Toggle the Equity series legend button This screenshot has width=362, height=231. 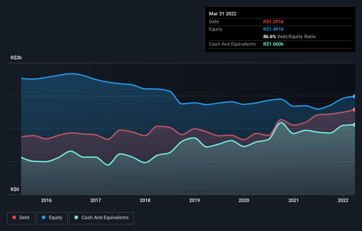[x=52, y=218]
